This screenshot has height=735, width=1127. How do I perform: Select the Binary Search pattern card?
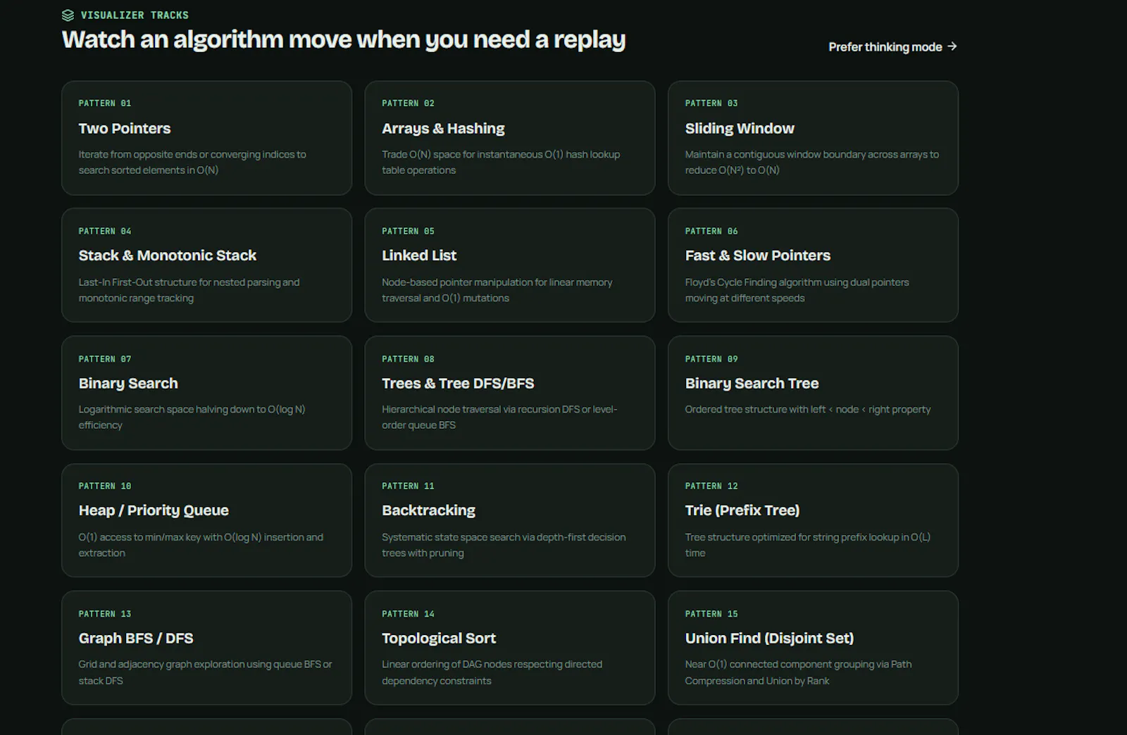[206, 393]
